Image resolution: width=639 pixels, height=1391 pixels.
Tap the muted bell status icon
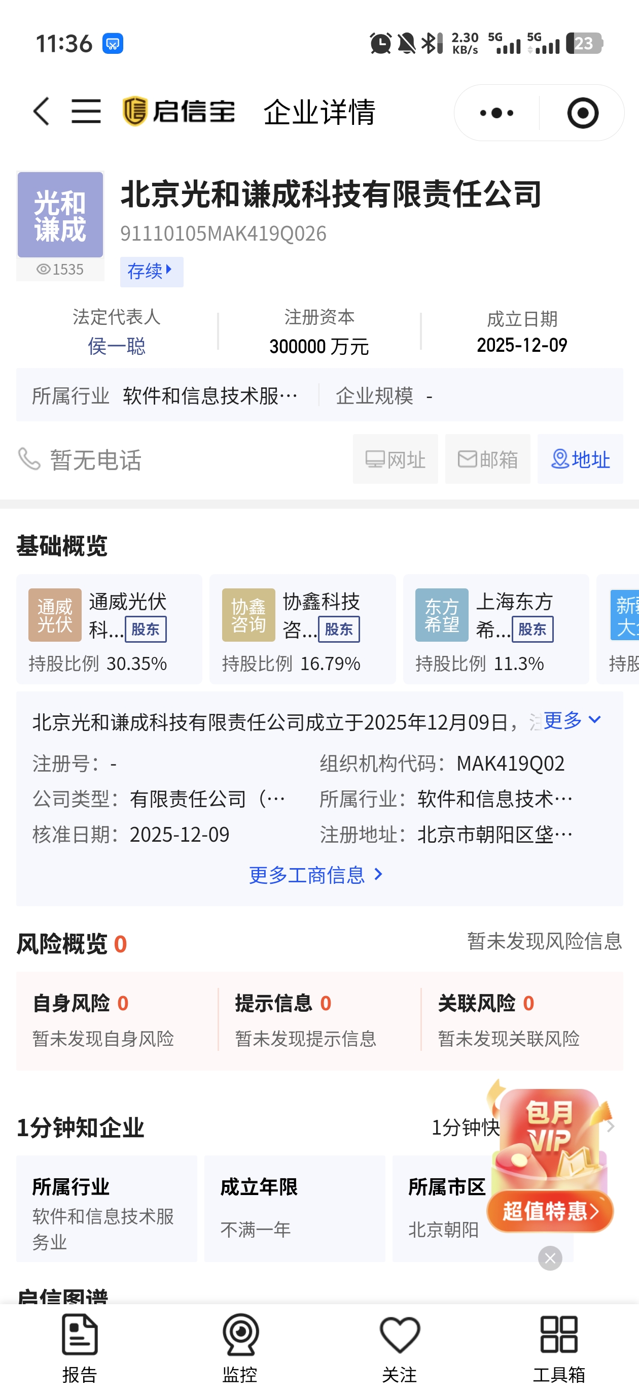point(407,43)
